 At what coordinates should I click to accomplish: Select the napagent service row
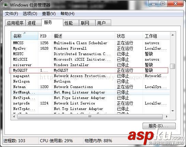tap(90, 76)
